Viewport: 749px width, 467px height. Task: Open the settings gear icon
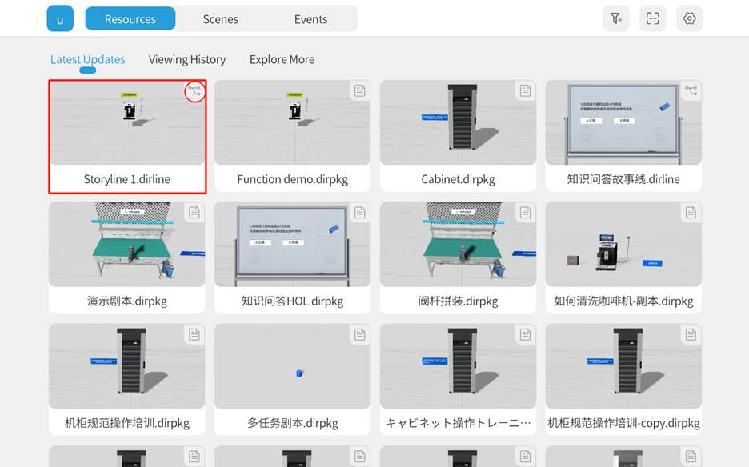(690, 18)
